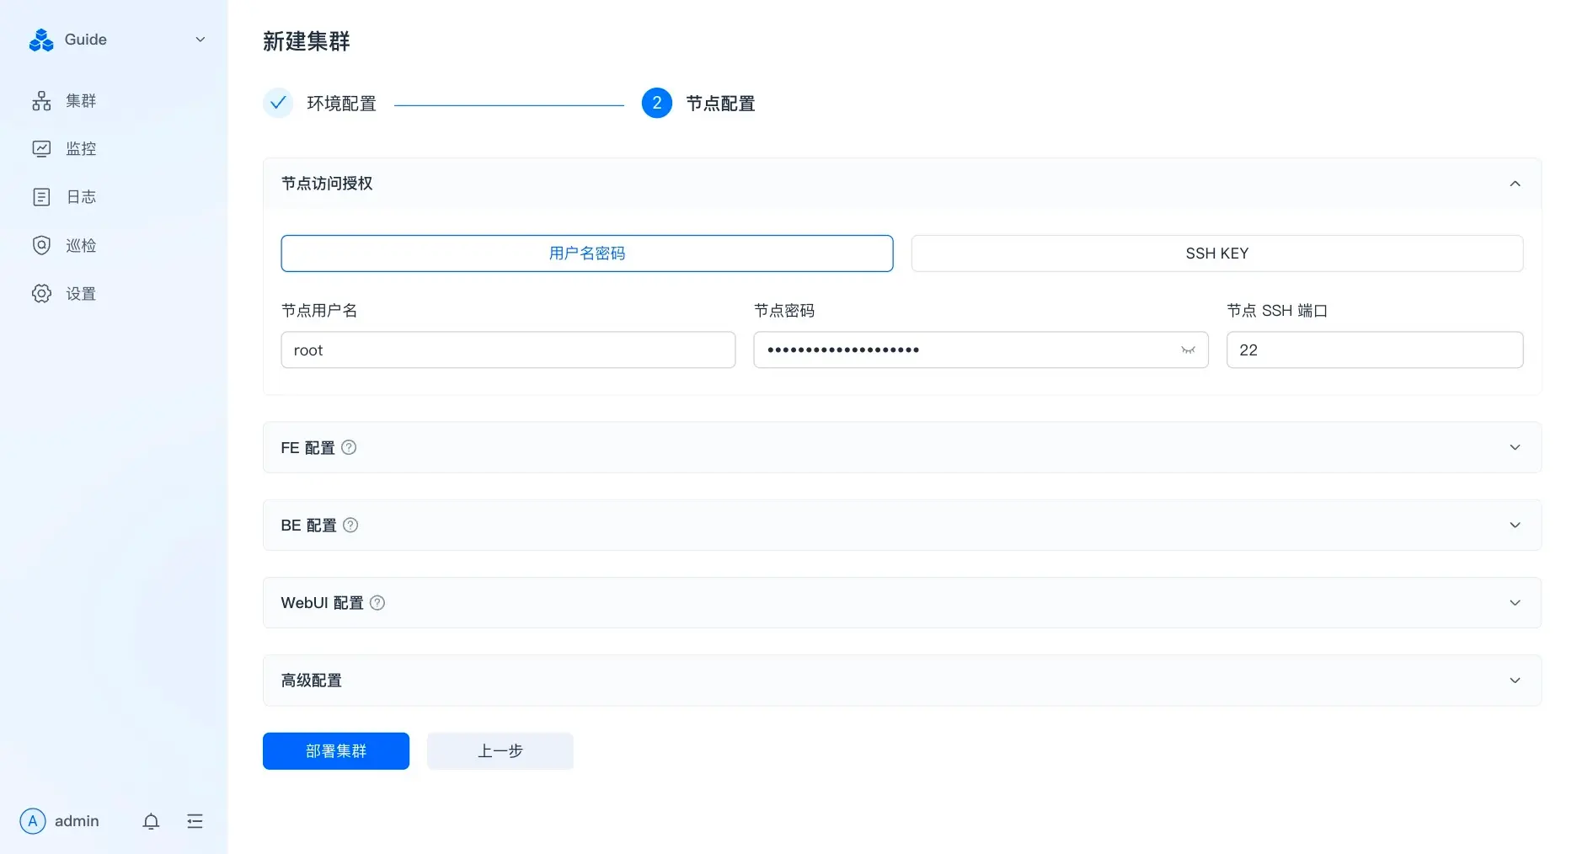
Task: Click the completed 环境配置 step checkmark
Action: click(x=278, y=103)
